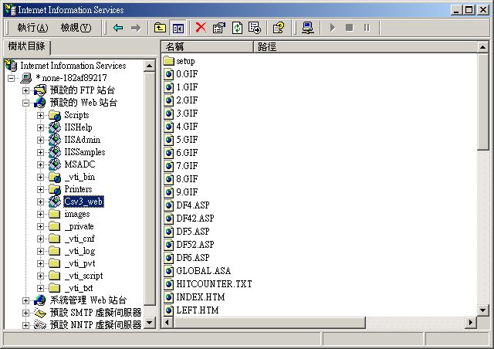Select the 0.GIF file icon

click(x=169, y=74)
